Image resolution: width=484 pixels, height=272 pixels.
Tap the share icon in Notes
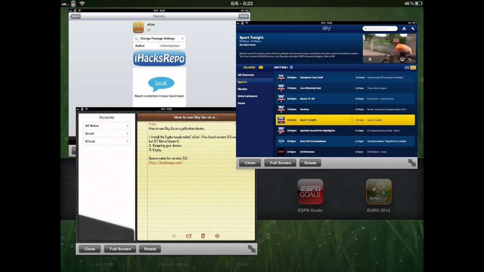(189, 236)
